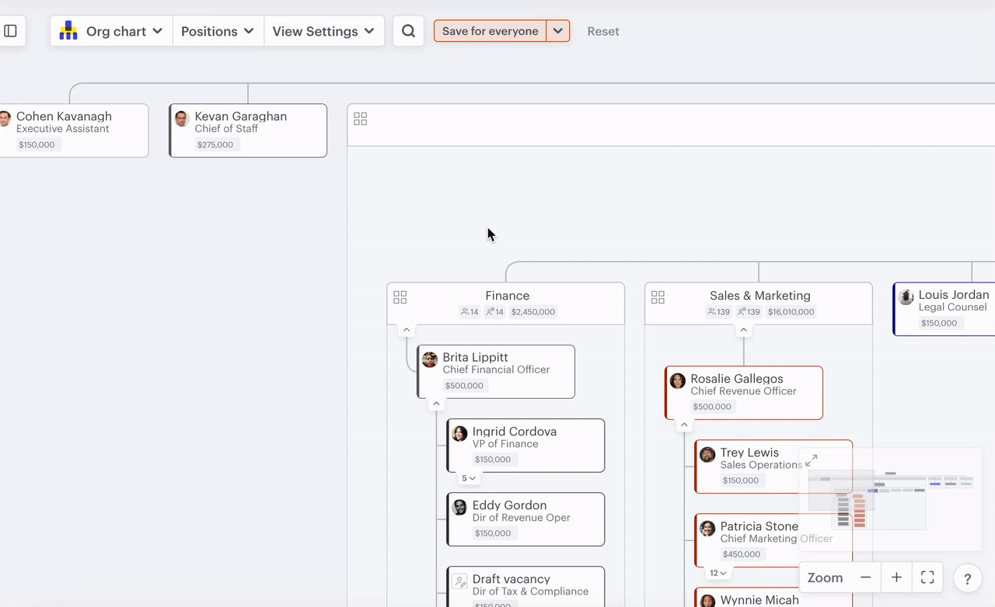Collapse the Finance group chevron
This screenshot has height=607, width=995.
406,330
